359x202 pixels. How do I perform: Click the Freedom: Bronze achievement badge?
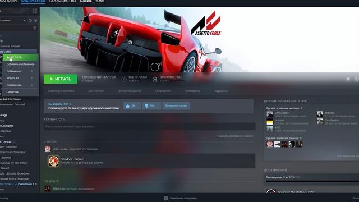point(53,161)
